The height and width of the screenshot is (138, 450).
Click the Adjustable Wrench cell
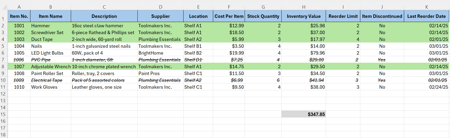point(51,67)
